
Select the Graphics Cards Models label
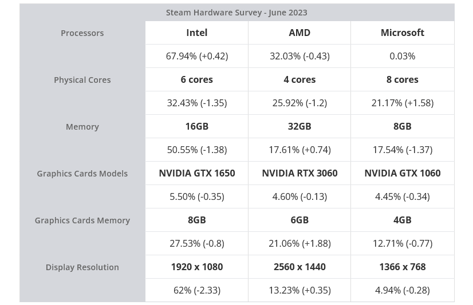(82, 174)
